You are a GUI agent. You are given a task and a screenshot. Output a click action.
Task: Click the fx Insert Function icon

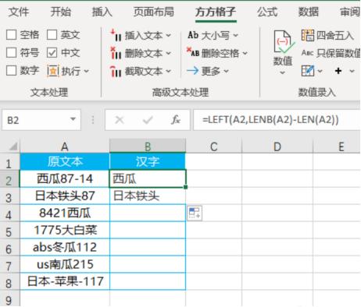[x=176, y=120]
